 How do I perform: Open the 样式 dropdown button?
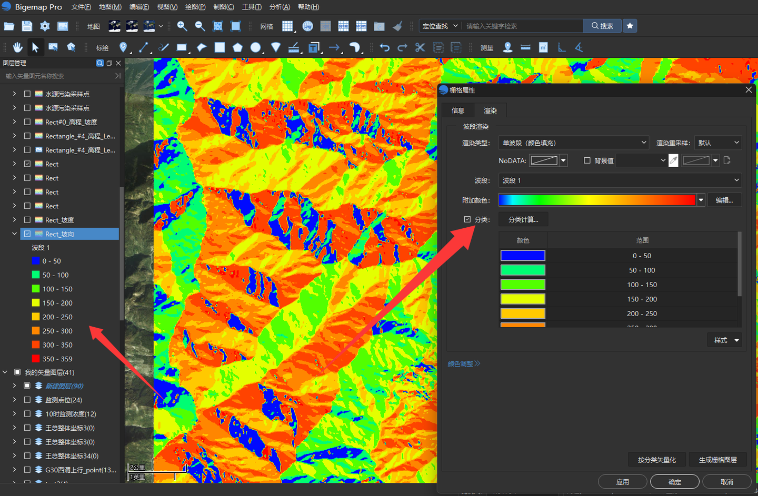(725, 340)
